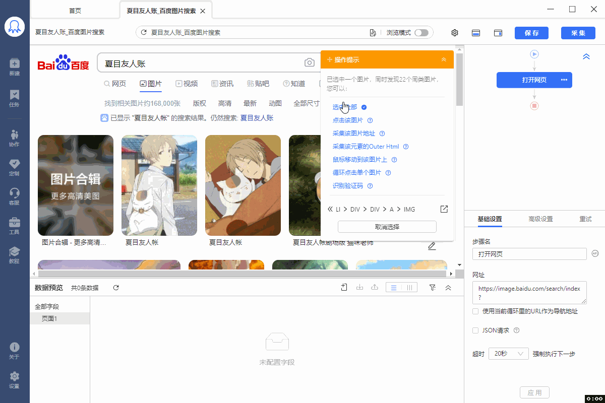The width and height of the screenshot is (605, 403).
Task: Select the 点击该图片 option
Action: tap(347, 120)
